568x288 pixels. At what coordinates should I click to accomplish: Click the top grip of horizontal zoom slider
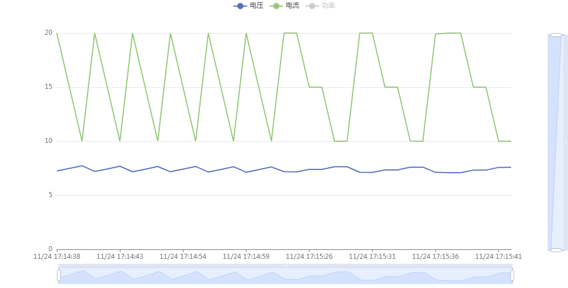pos(286,265)
